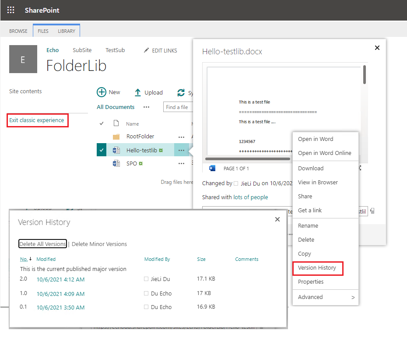Click the green new-item badge on SPO
Viewport: 407px width, 348px height.
pyautogui.click(x=140, y=164)
